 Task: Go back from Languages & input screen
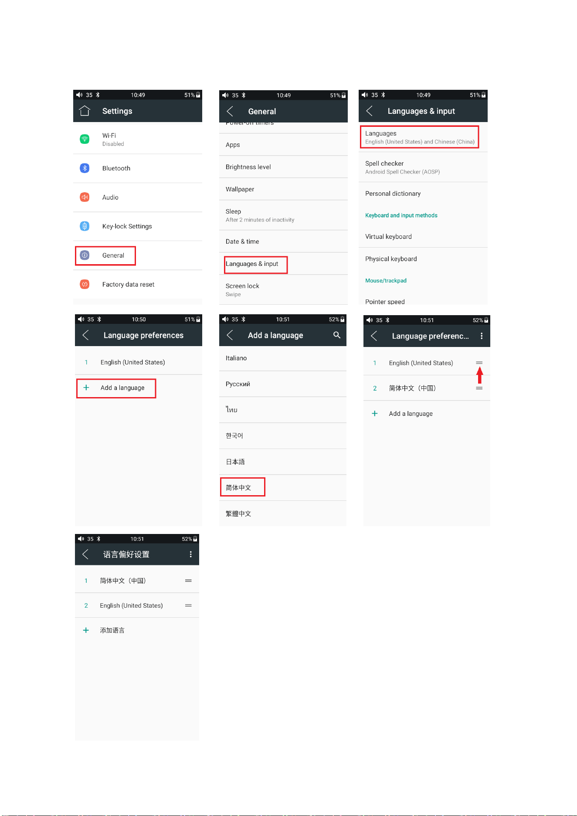pos(370,111)
